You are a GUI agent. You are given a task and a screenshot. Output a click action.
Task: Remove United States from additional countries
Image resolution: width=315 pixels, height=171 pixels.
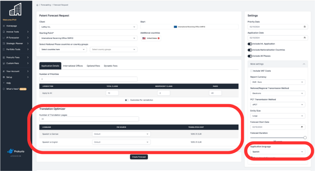[x=159, y=38]
